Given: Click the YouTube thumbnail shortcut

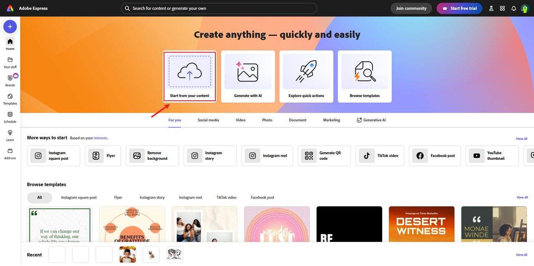Looking at the screenshot, I should [492, 156].
